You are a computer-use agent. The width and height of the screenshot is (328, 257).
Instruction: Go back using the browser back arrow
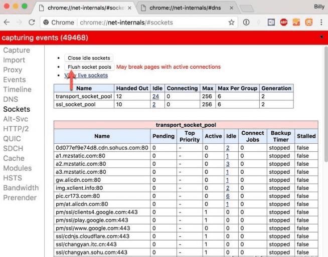(7, 22)
